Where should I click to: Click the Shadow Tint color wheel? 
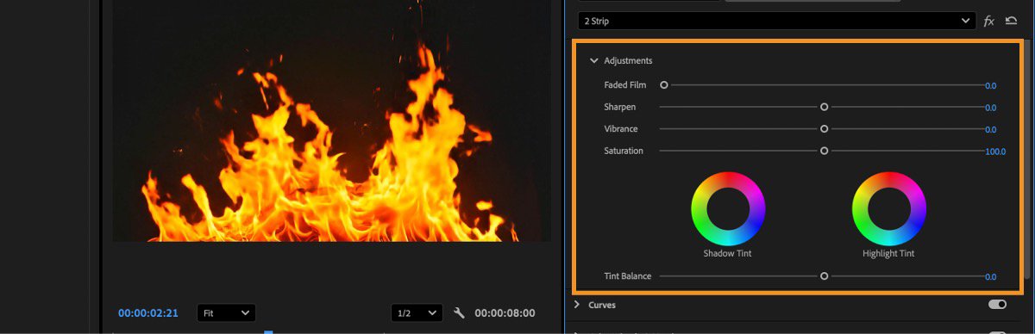pyautogui.click(x=727, y=208)
